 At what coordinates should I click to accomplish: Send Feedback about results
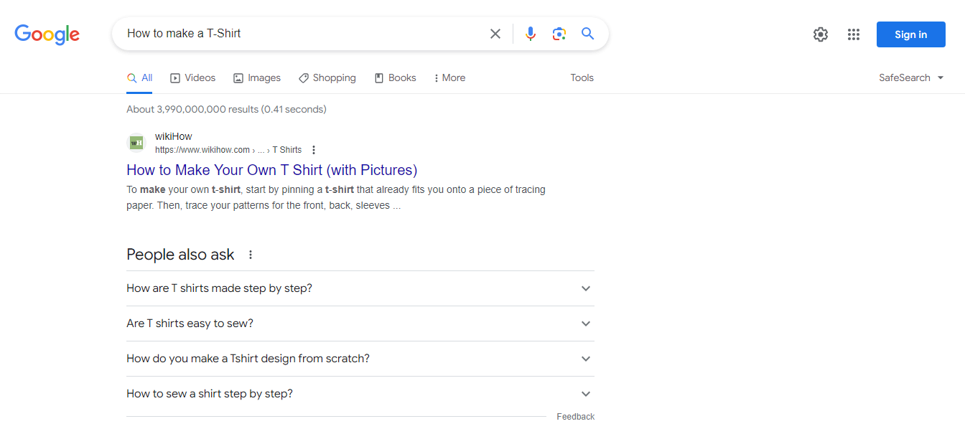pyautogui.click(x=575, y=416)
